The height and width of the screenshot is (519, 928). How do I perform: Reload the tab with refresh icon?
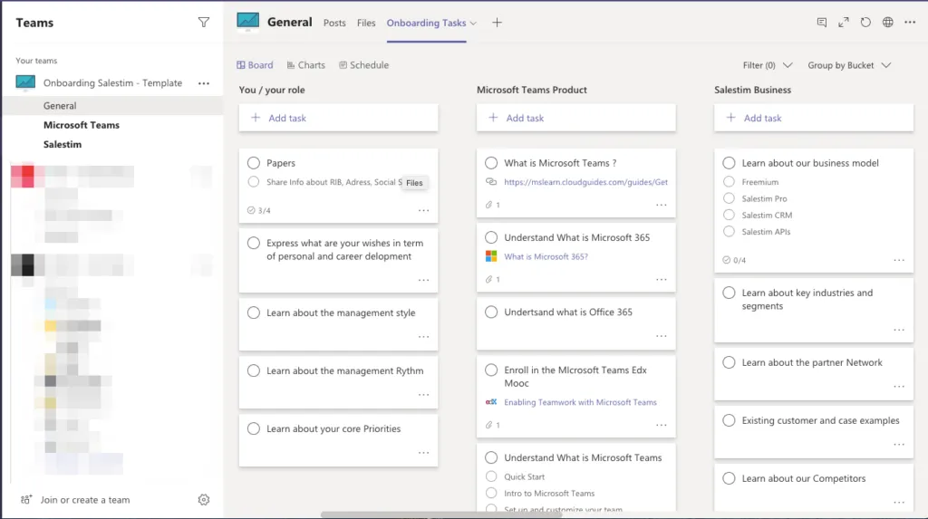click(x=865, y=23)
